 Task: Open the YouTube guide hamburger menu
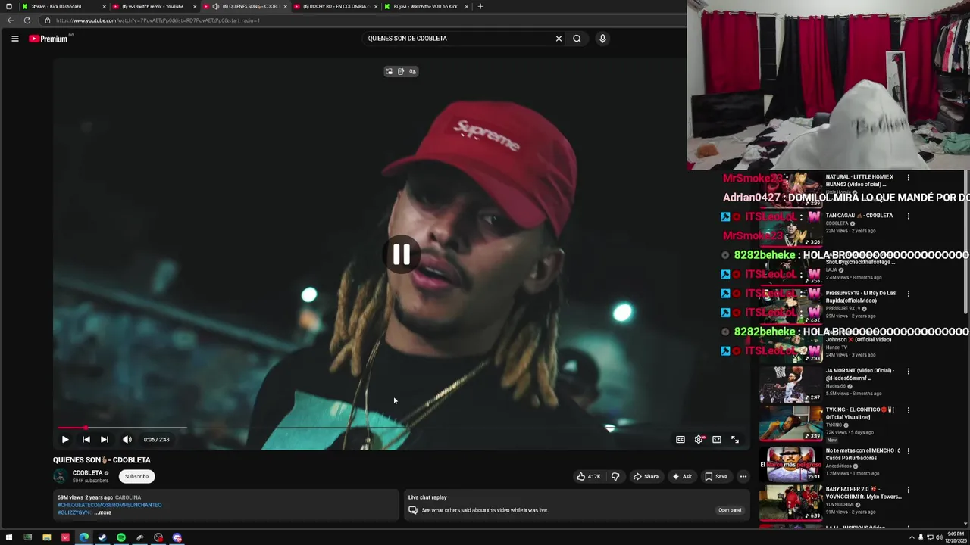tap(14, 39)
